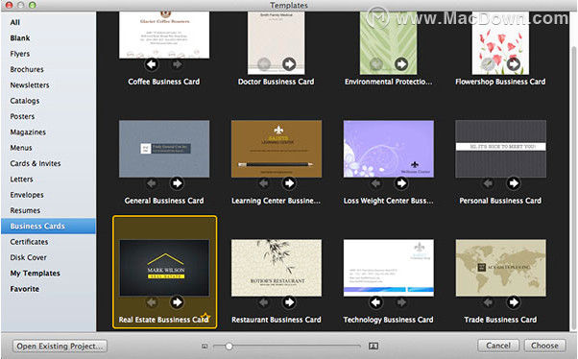
Task: Select the Learning Center card thumbnail
Action: (277, 149)
